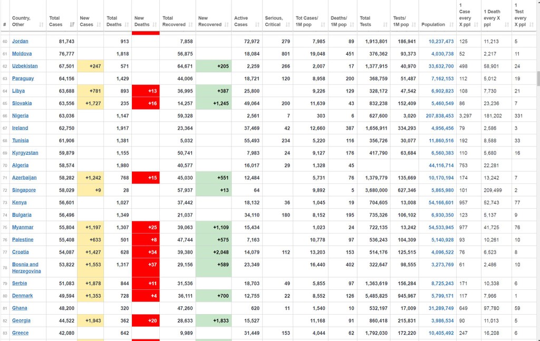Click Algeria's population link 44,116,714
The width and height of the screenshot is (540, 341).
(441, 165)
